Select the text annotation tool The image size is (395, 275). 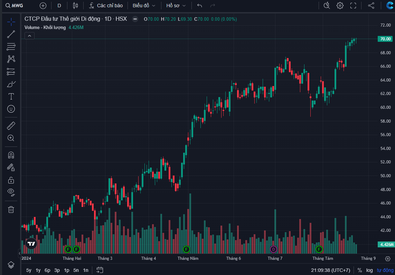point(11,96)
